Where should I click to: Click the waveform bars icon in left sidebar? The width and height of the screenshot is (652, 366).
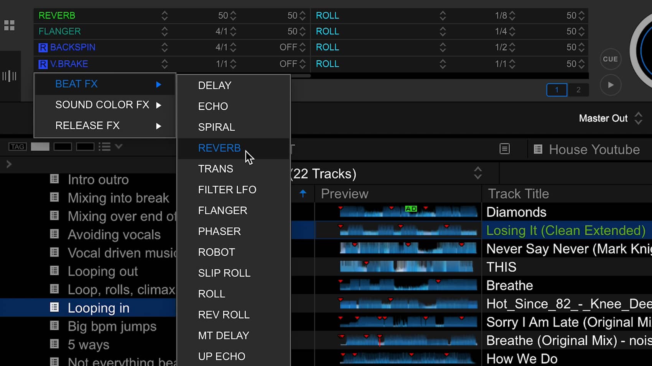point(9,76)
